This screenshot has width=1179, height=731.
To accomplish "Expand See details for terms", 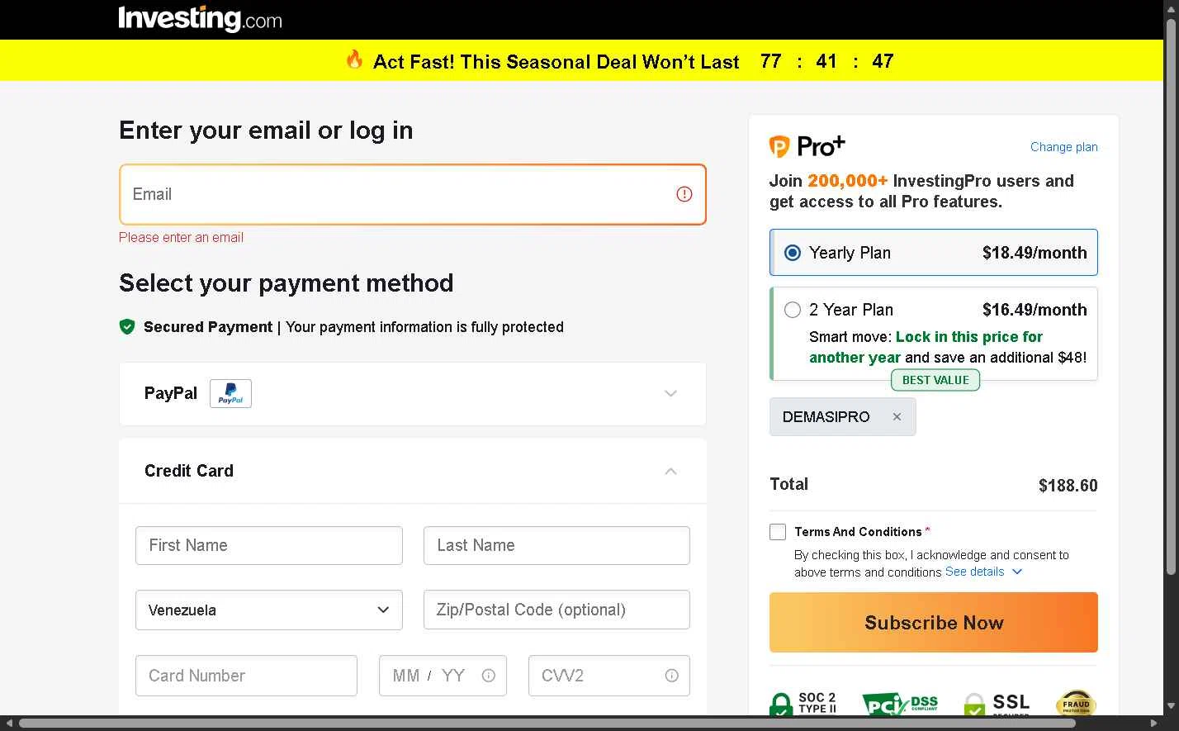I will (x=983, y=572).
